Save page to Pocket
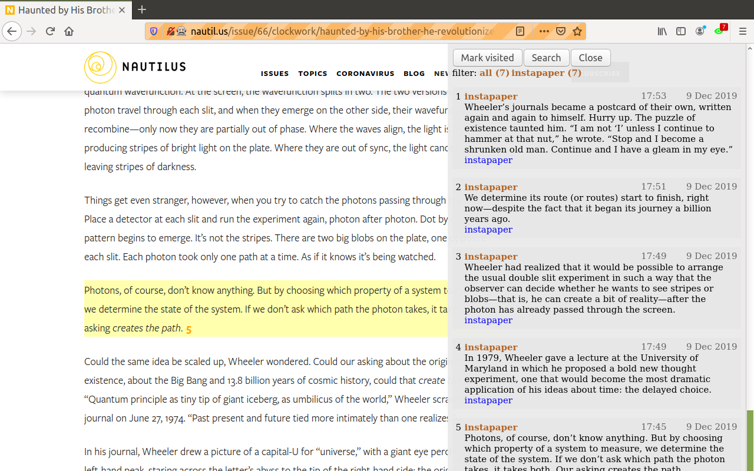 561,31
